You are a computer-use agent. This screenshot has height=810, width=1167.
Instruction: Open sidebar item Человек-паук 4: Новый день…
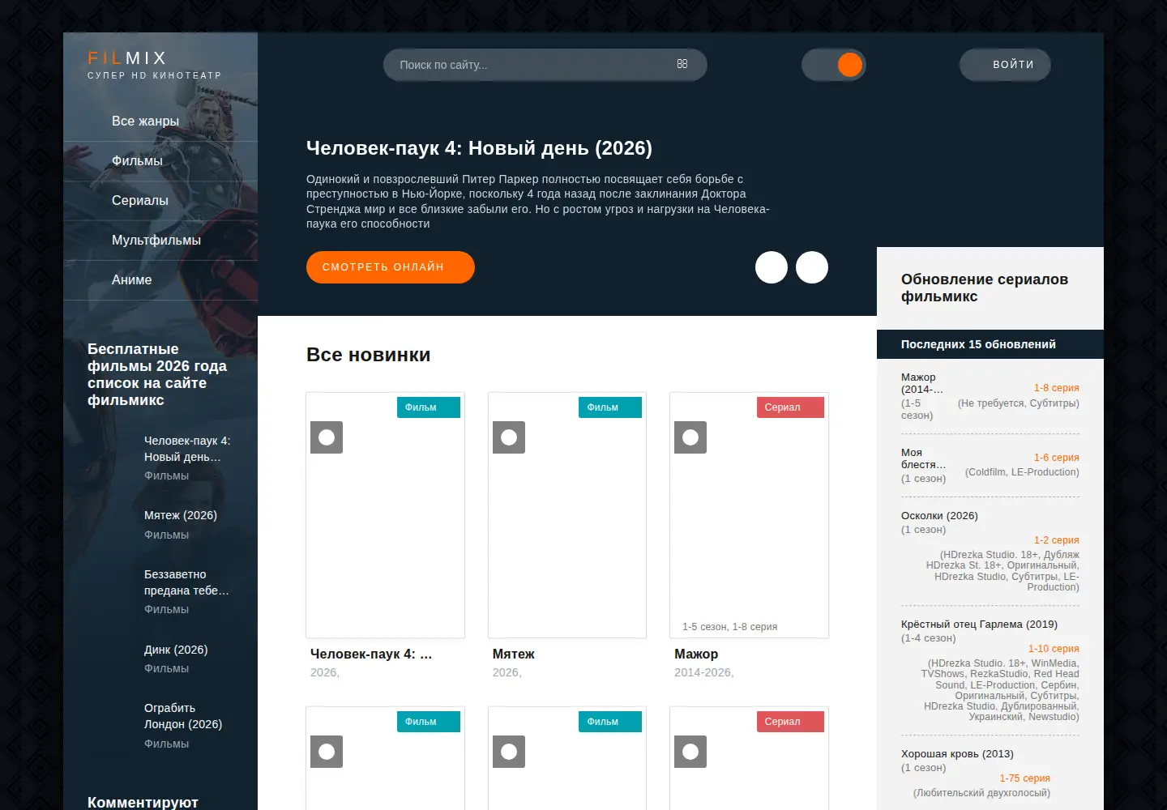187,449
